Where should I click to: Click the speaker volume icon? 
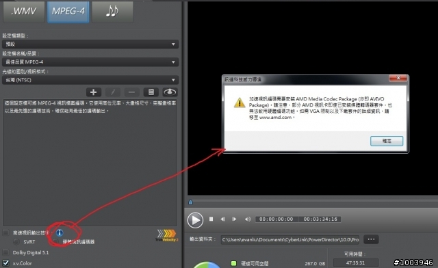coord(248,219)
